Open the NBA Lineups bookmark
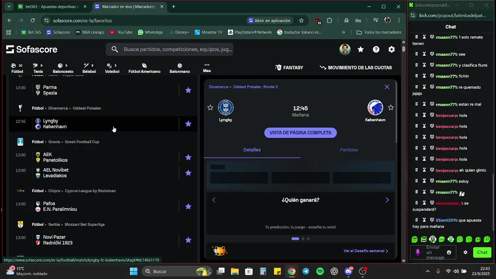Image resolution: width=496 pixels, height=279 pixels. (x=90, y=32)
